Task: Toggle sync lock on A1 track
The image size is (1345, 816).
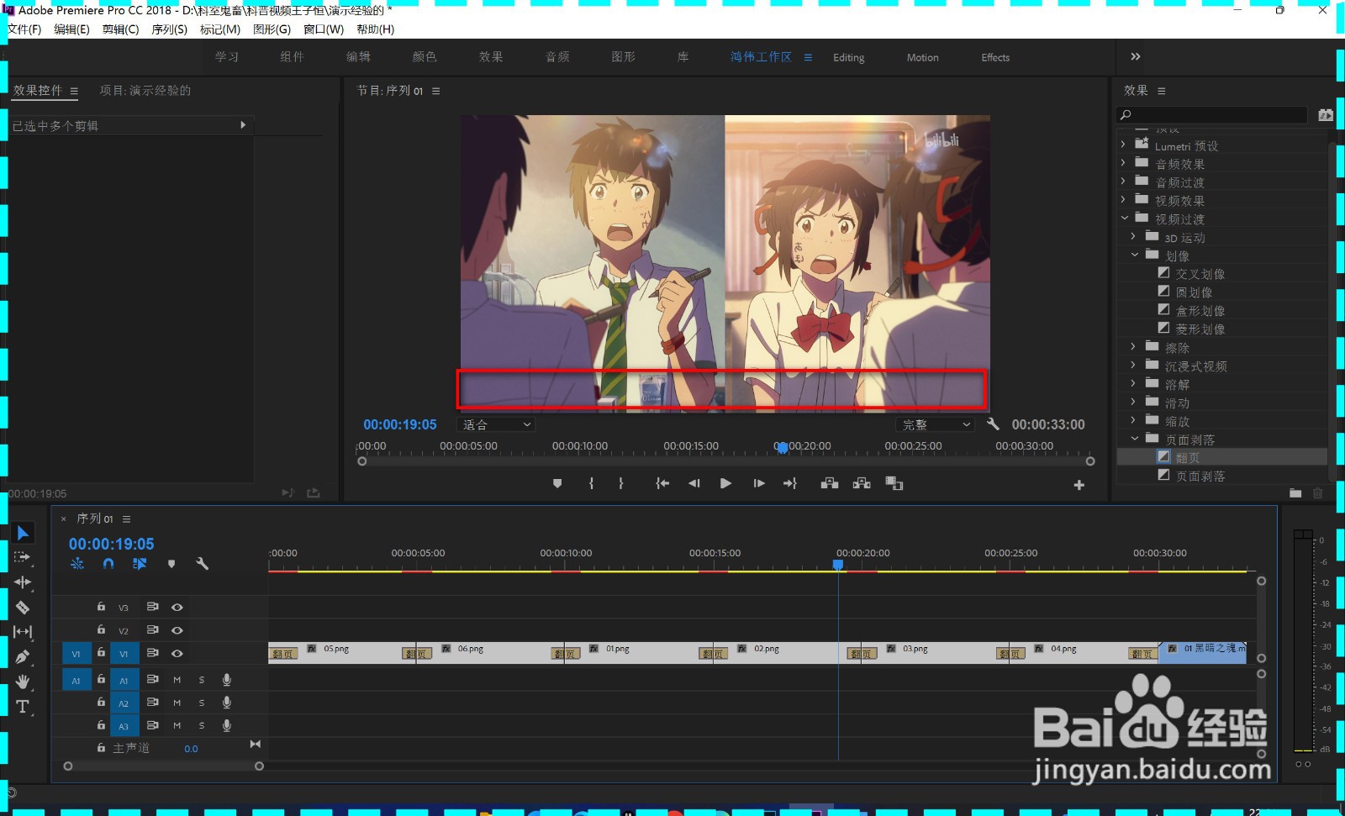Action: tap(153, 679)
